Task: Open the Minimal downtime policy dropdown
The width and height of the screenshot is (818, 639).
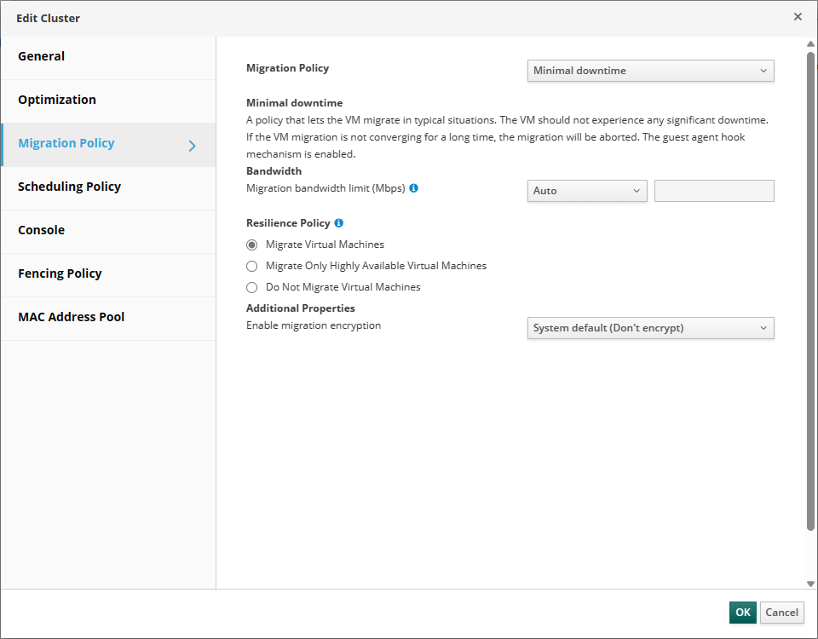Action: click(650, 71)
